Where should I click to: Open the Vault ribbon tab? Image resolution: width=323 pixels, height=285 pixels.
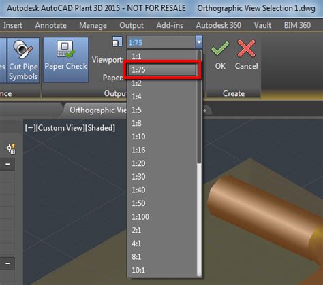tap(262, 25)
